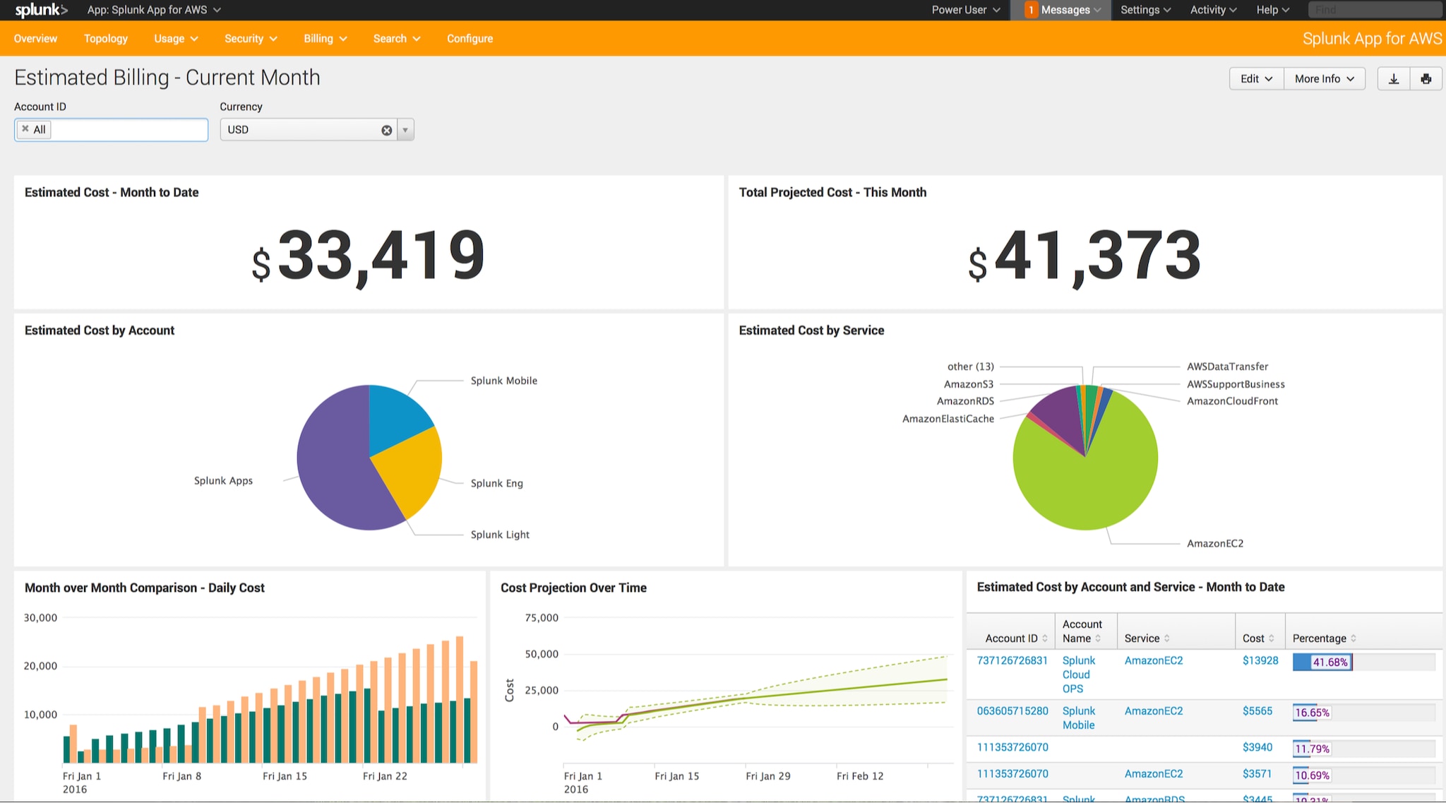Image resolution: width=1446 pixels, height=803 pixels.
Task: Open the Messages notification badge
Action: click(x=1032, y=10)
